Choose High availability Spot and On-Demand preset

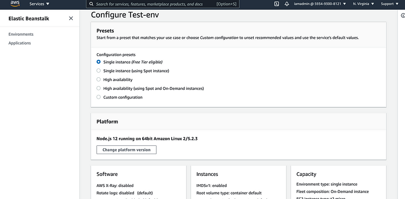click(99, 88)
